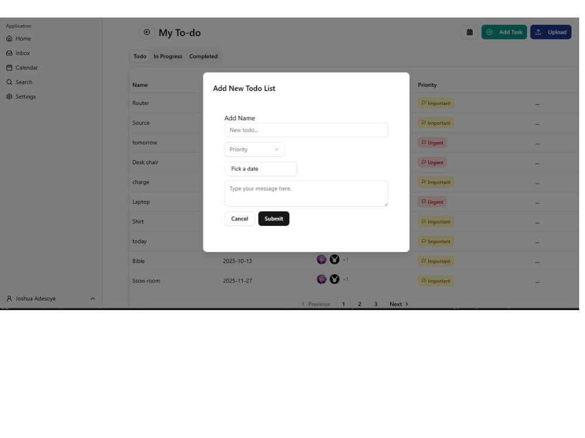This screenshot has height=438, width=585.
Task: Open the more options menu for Bible row
Action: (537, 262)
